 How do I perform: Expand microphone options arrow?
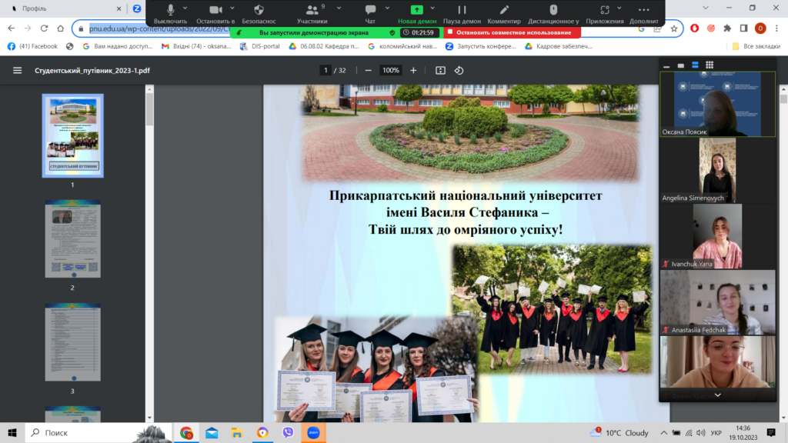(185, 8)
